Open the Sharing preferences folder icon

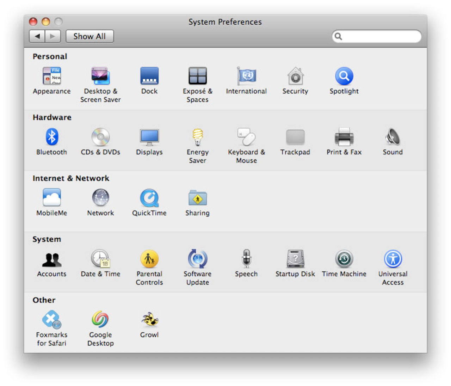197,198
